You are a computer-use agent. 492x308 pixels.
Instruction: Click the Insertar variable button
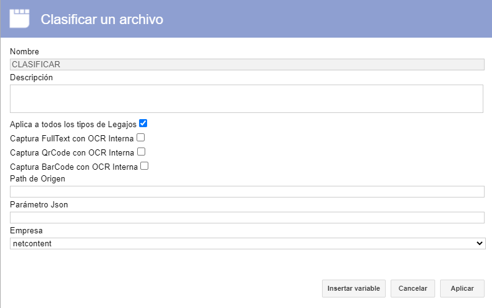(354, 288)
